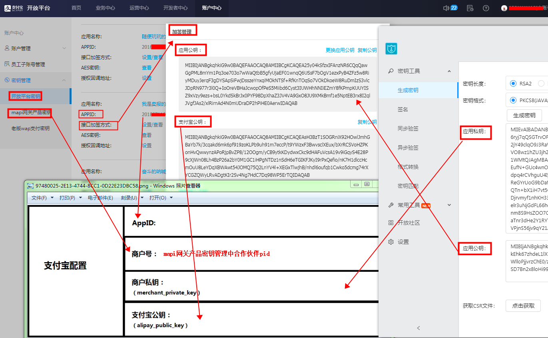This screenshot has height=338, width=548.
Task: Open the 随便玩玩的 application name link
Action: coord(154,36)
